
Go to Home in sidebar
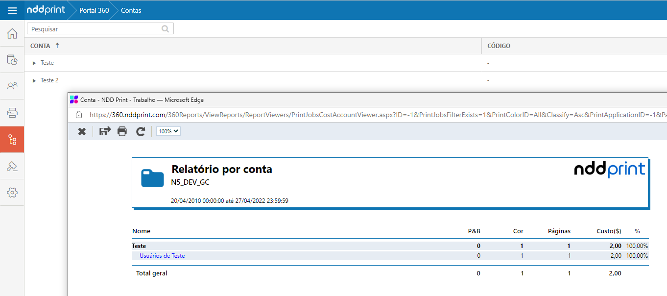12,34
